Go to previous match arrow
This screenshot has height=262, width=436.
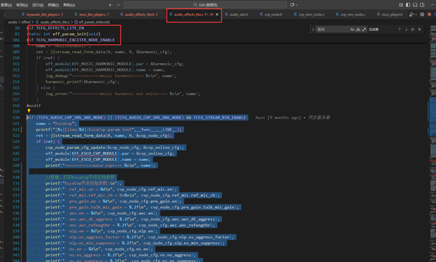coord(399,29)
